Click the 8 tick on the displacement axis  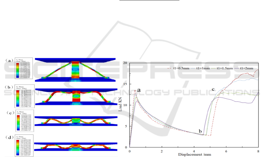tap(258, 150)
